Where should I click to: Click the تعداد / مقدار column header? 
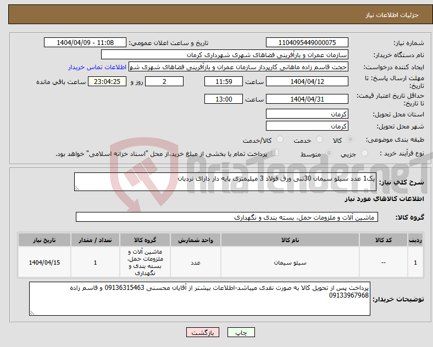tap(95, 240)
